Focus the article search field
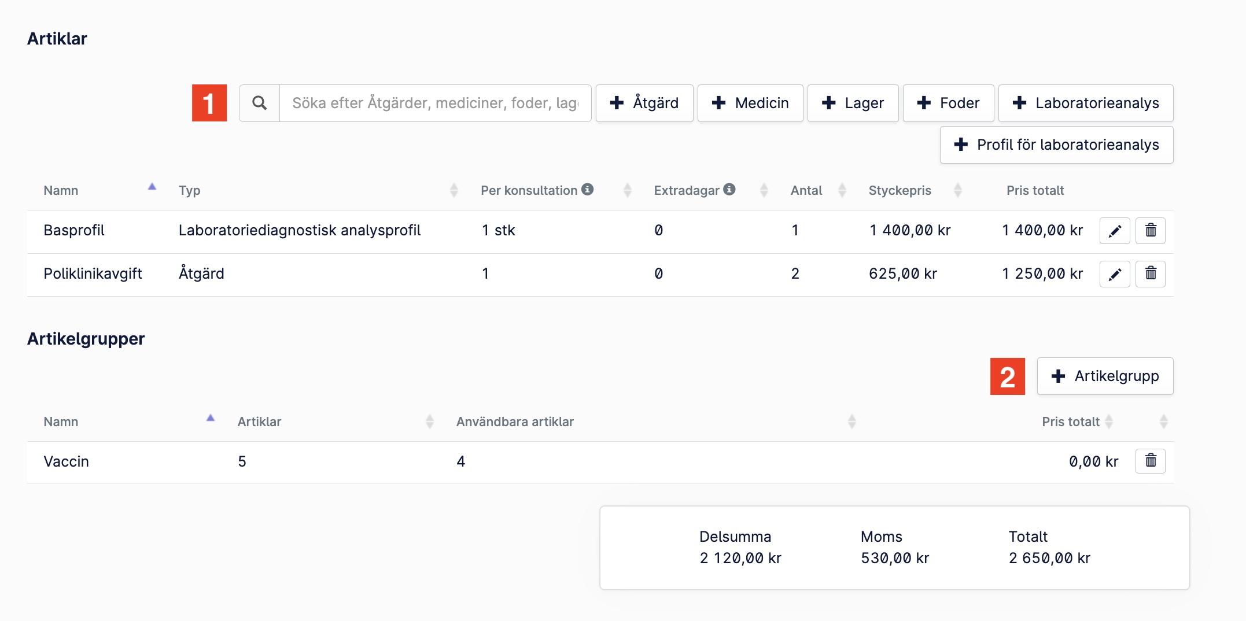Viewport: 1246px width, 621px height. (x=435, y=103)
